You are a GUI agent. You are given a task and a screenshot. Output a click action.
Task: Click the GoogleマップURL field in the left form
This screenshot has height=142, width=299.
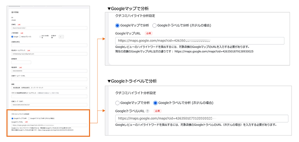tap(50, 125)
